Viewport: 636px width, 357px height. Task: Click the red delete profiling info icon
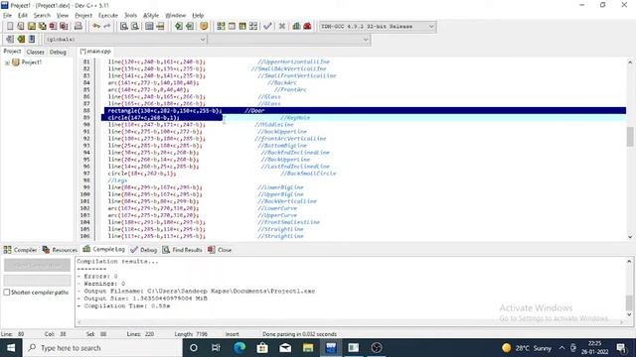(307, 27)
